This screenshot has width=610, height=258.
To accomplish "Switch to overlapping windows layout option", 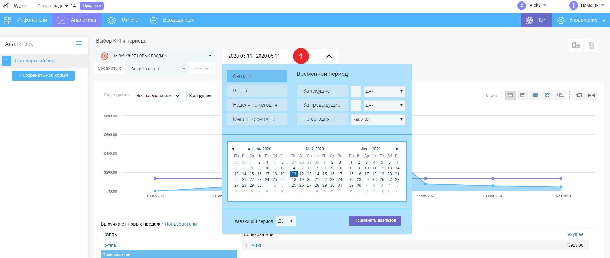I will pos(560,95).
